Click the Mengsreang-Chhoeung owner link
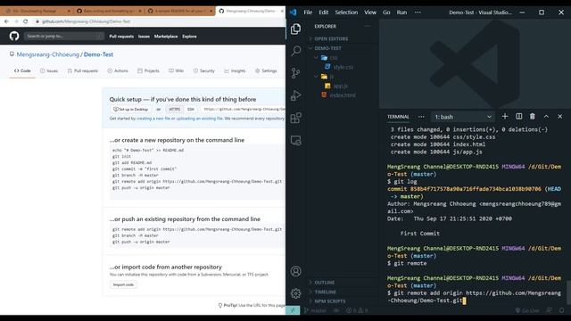This screenshot has width=571, height=321. pyautogui.click(x=47, y=54)
